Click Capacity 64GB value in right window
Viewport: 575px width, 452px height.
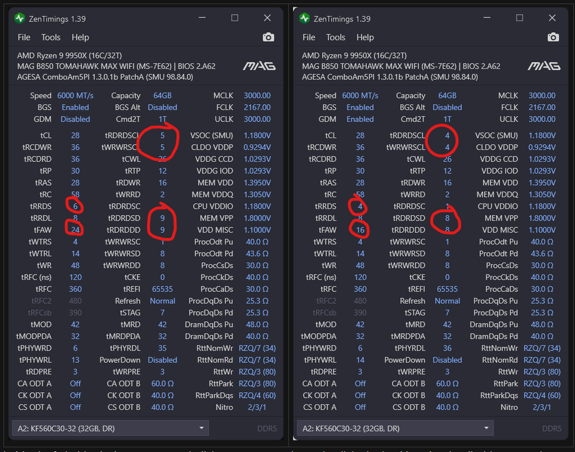click(447, 96)
